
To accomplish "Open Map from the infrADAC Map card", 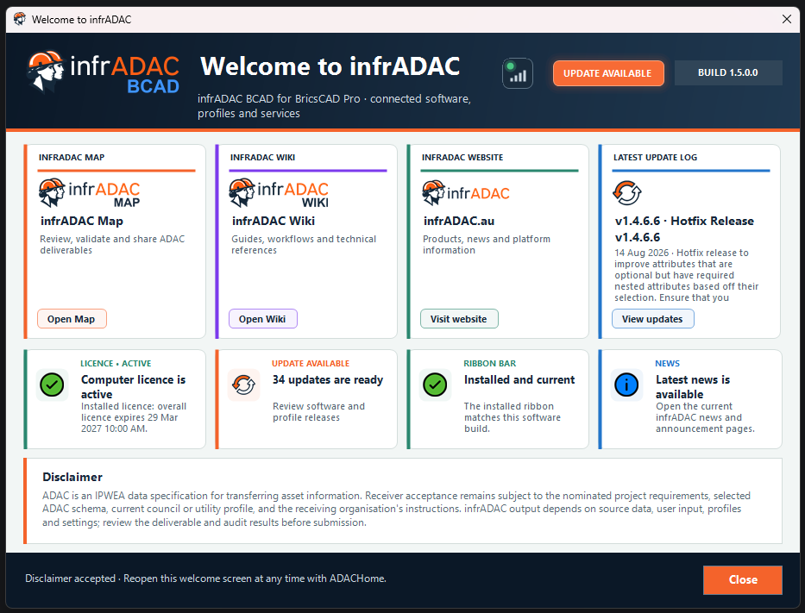I will click(x=72, y=319).
